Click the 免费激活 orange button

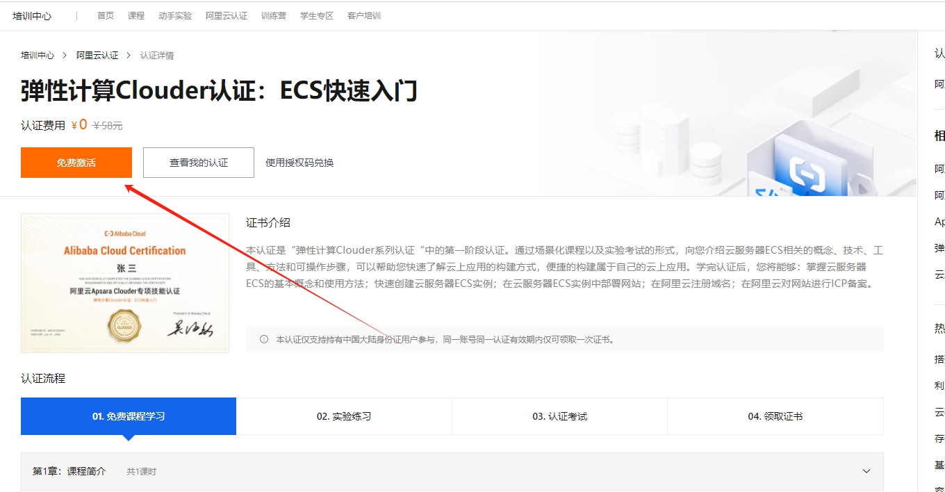[x=76, y=162]
